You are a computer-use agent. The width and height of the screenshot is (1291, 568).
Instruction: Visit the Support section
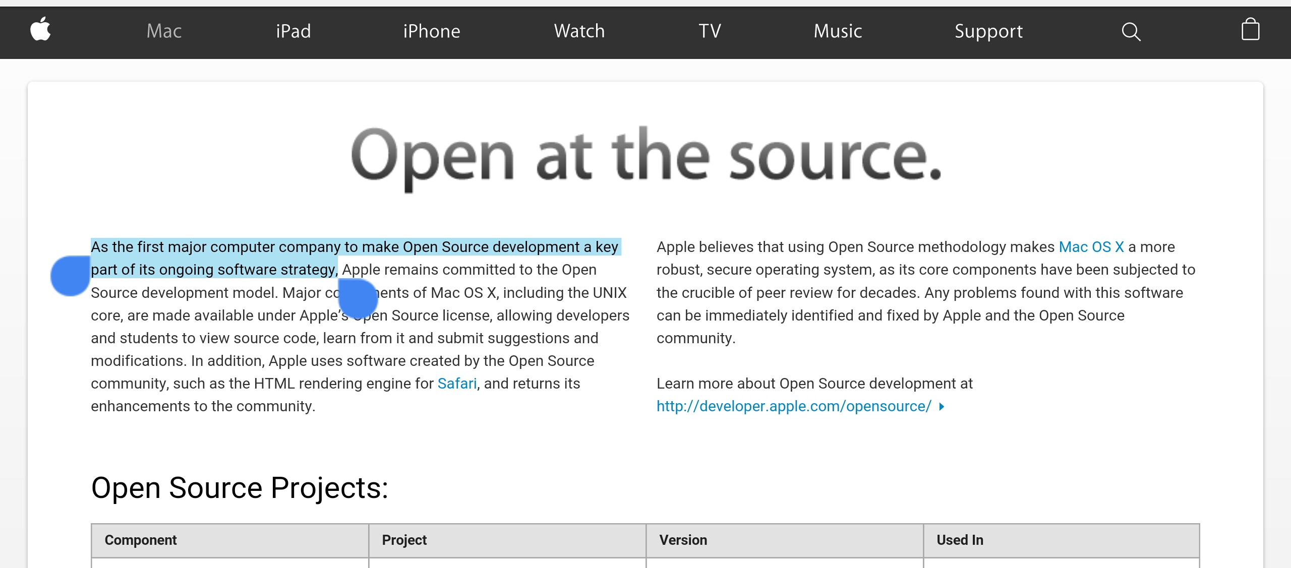tap(989, 31)
